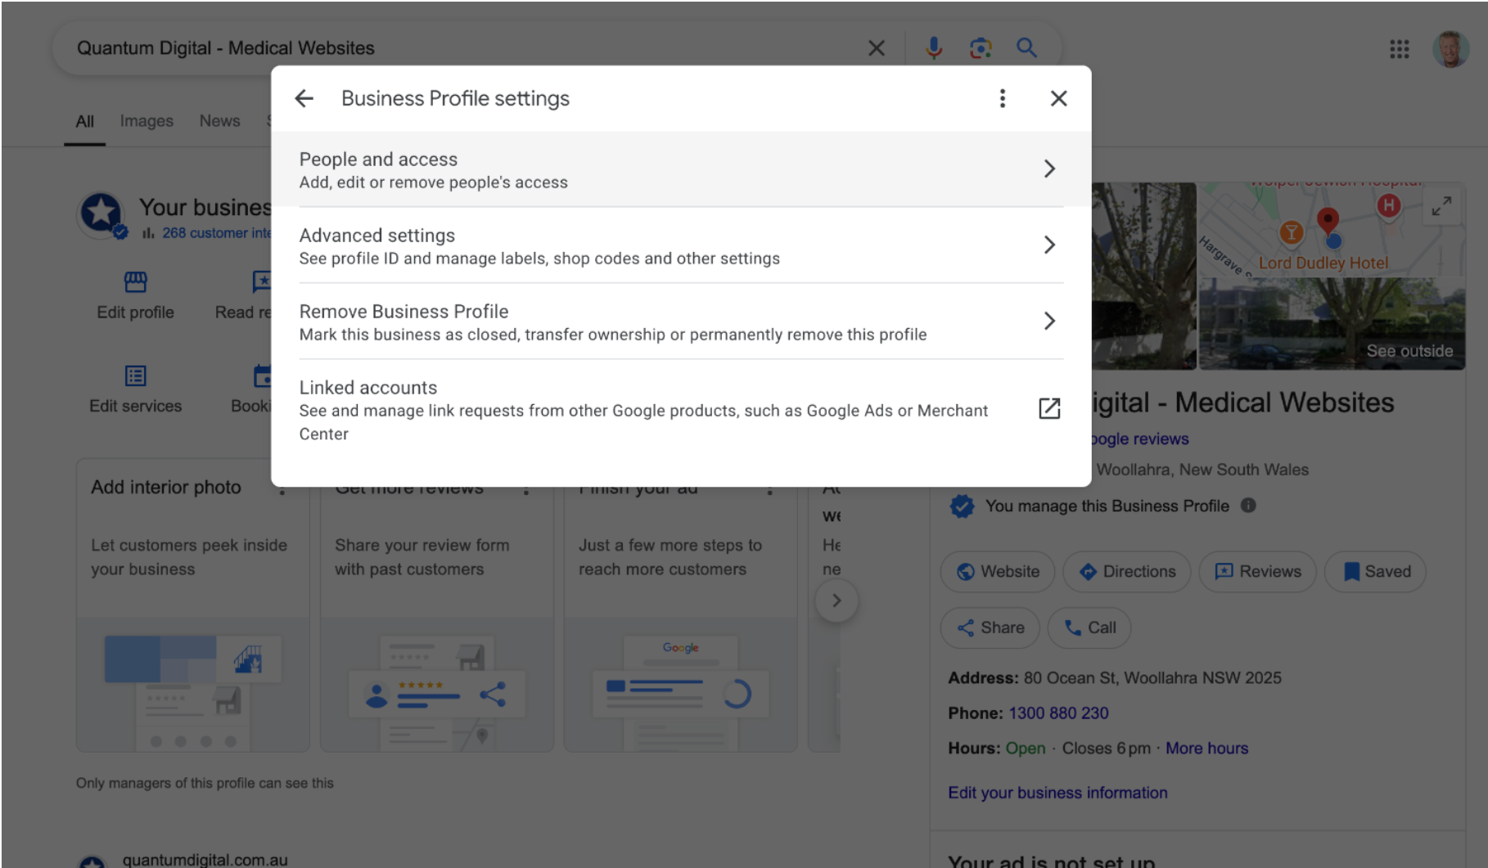Viewport: 1488px width, 868px height.
Task: Open More hours link
Action: (x=1206, y=749)
